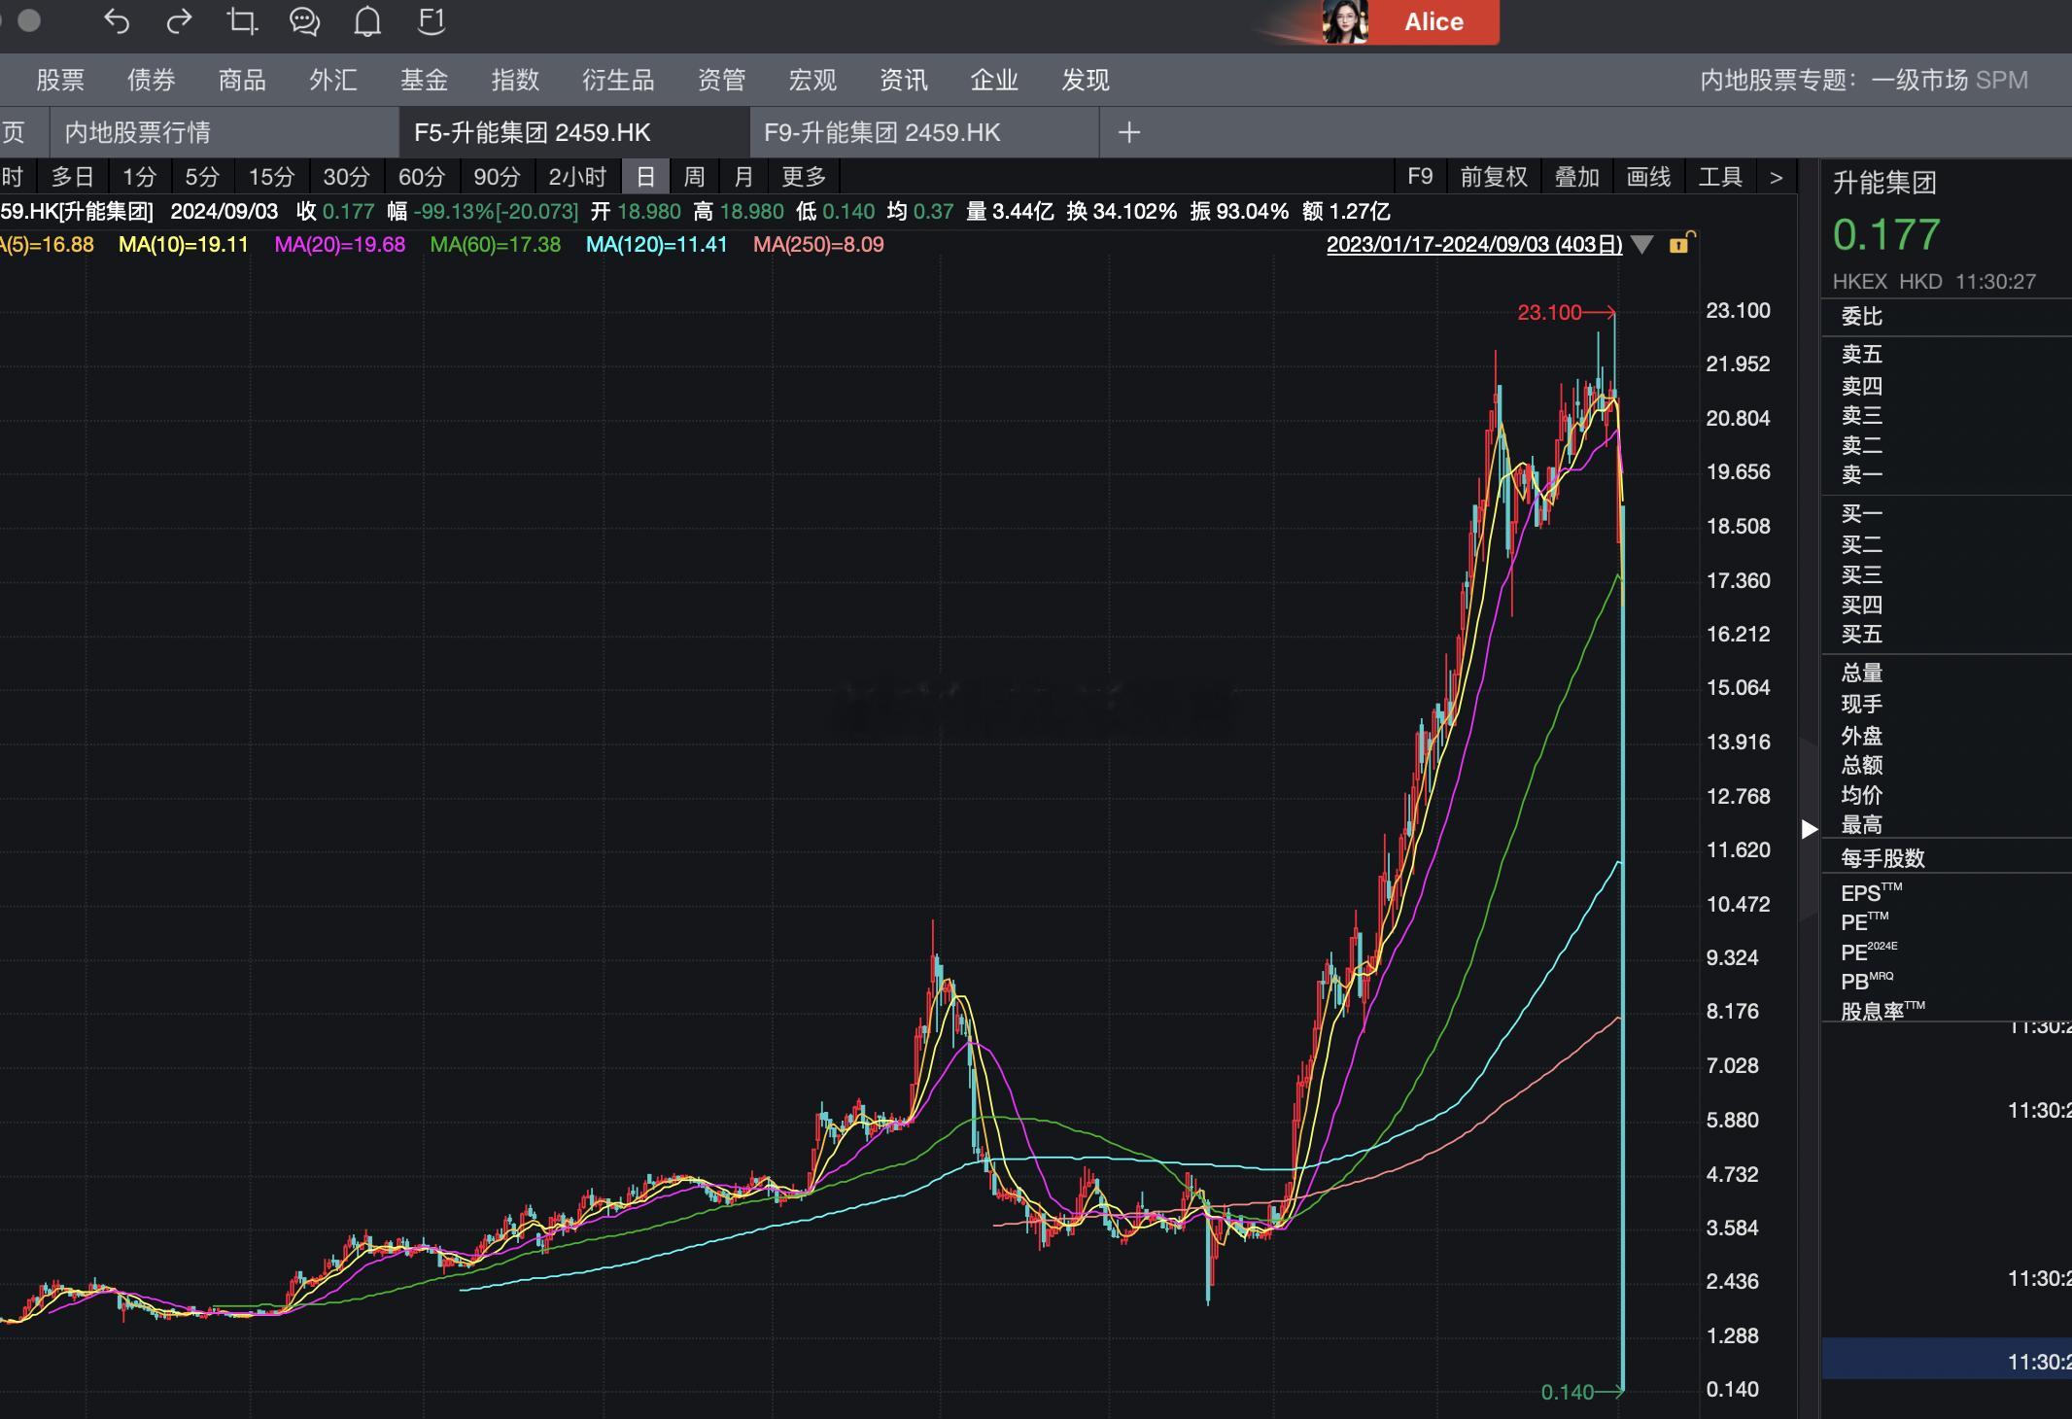The width and height of the screenshot is (2072, 1419).
Task: Click the 0.177 latest price in quote panel
Action: 1886,234
